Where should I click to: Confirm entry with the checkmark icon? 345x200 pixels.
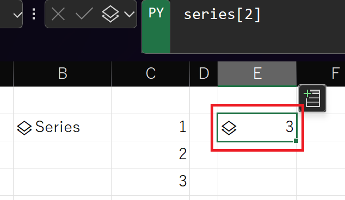click(84, 14)
